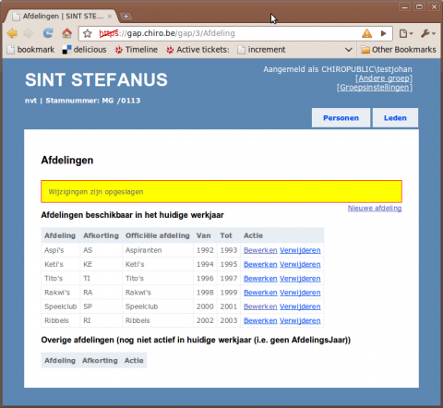
Task: Maximize the browser window
Action: click(x=419, y=6)
